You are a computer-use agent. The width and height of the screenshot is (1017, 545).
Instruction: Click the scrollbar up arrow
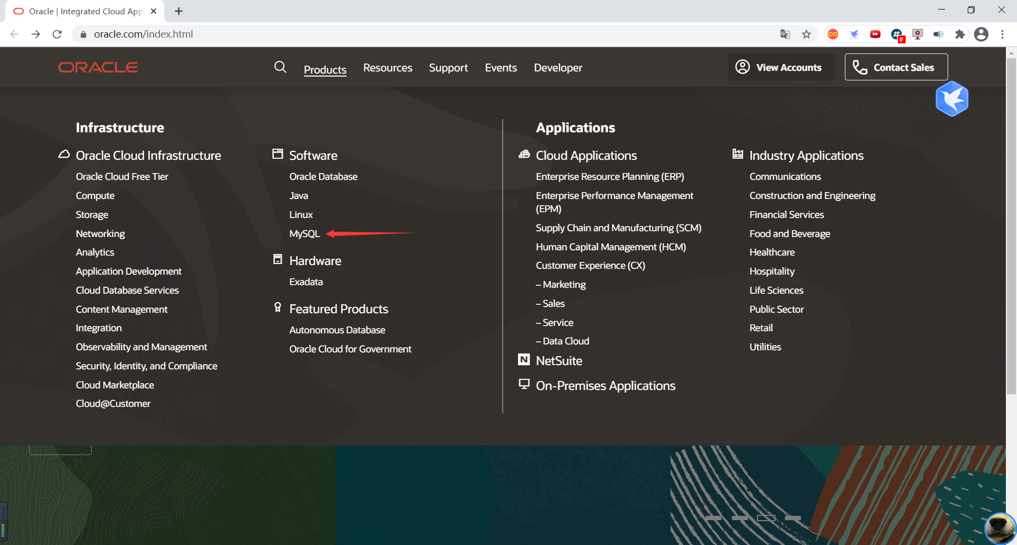tap(1011, 52)
